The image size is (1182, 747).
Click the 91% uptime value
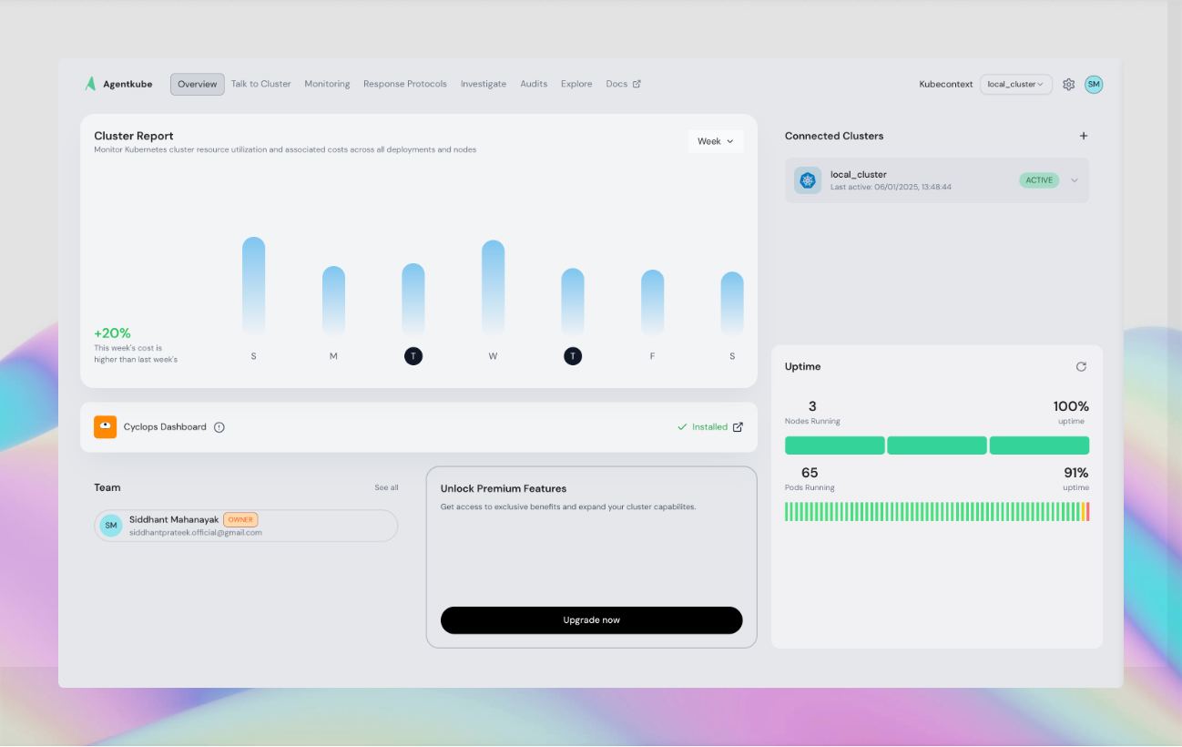point(1076,473)
